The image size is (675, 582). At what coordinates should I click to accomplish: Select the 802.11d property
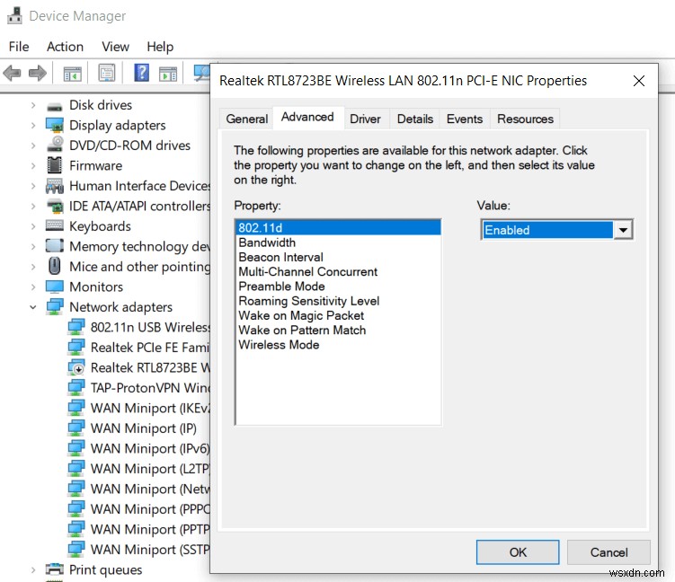(x=338, y=227)
